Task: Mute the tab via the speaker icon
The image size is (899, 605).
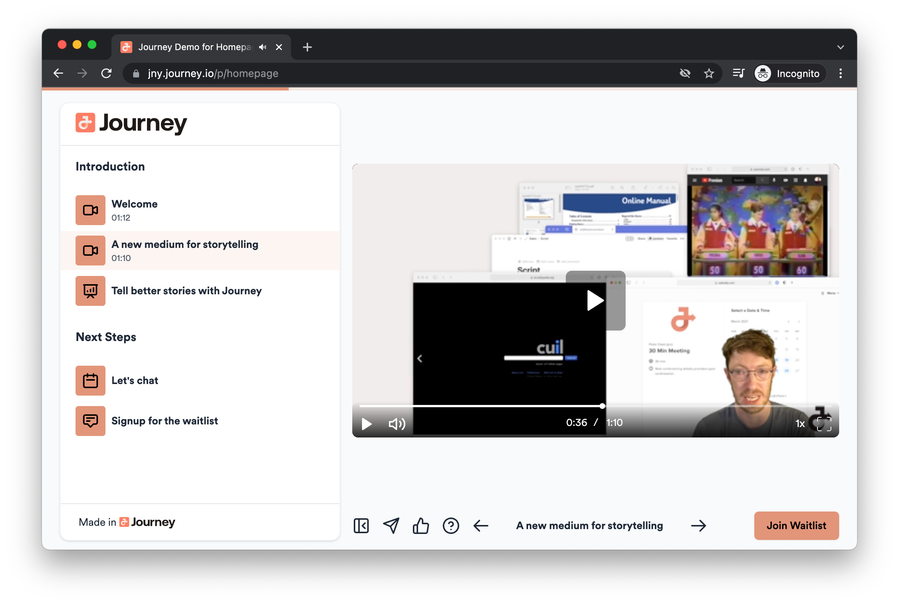Action: point(263,47)
